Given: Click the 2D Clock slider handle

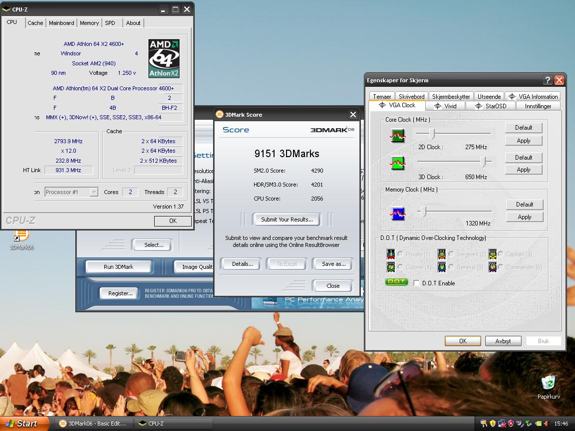Looking at the screenshot, I should [432, 134].
